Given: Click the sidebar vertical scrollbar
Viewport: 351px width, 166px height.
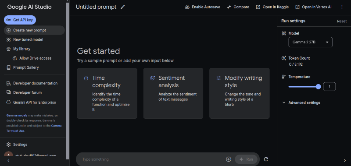Looking at the screenshot, I should [x=68, y=81].
